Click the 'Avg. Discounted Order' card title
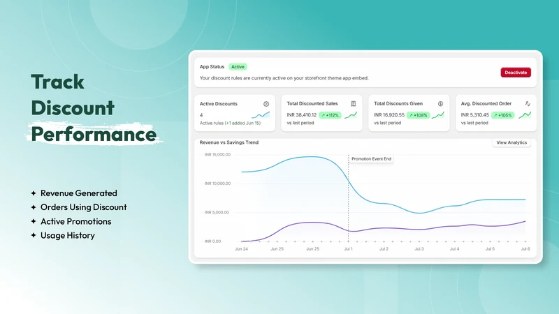 tap(486, 103)
